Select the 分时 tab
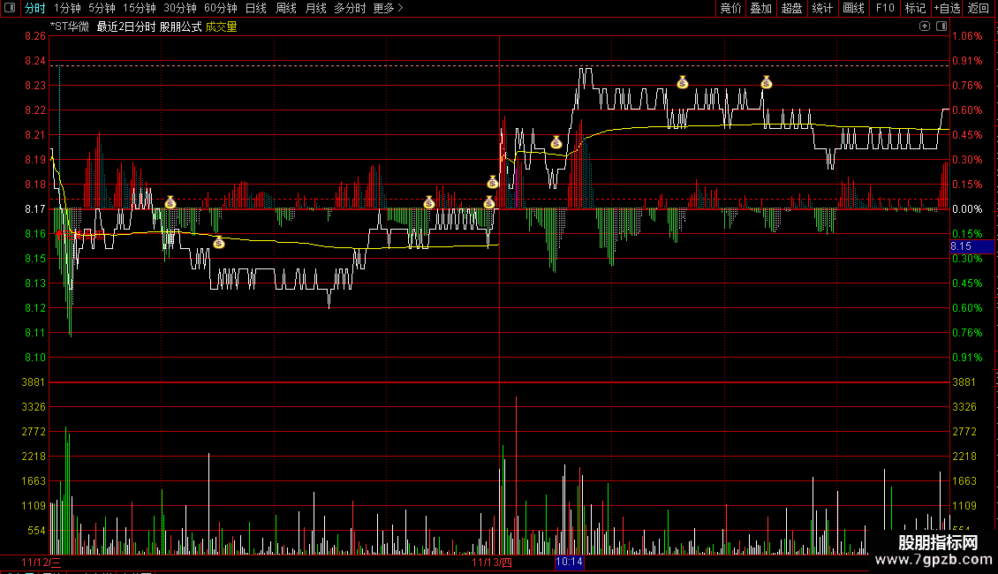Image resolution: width=998 pixels, height=574 pixels. coord(35,8)
